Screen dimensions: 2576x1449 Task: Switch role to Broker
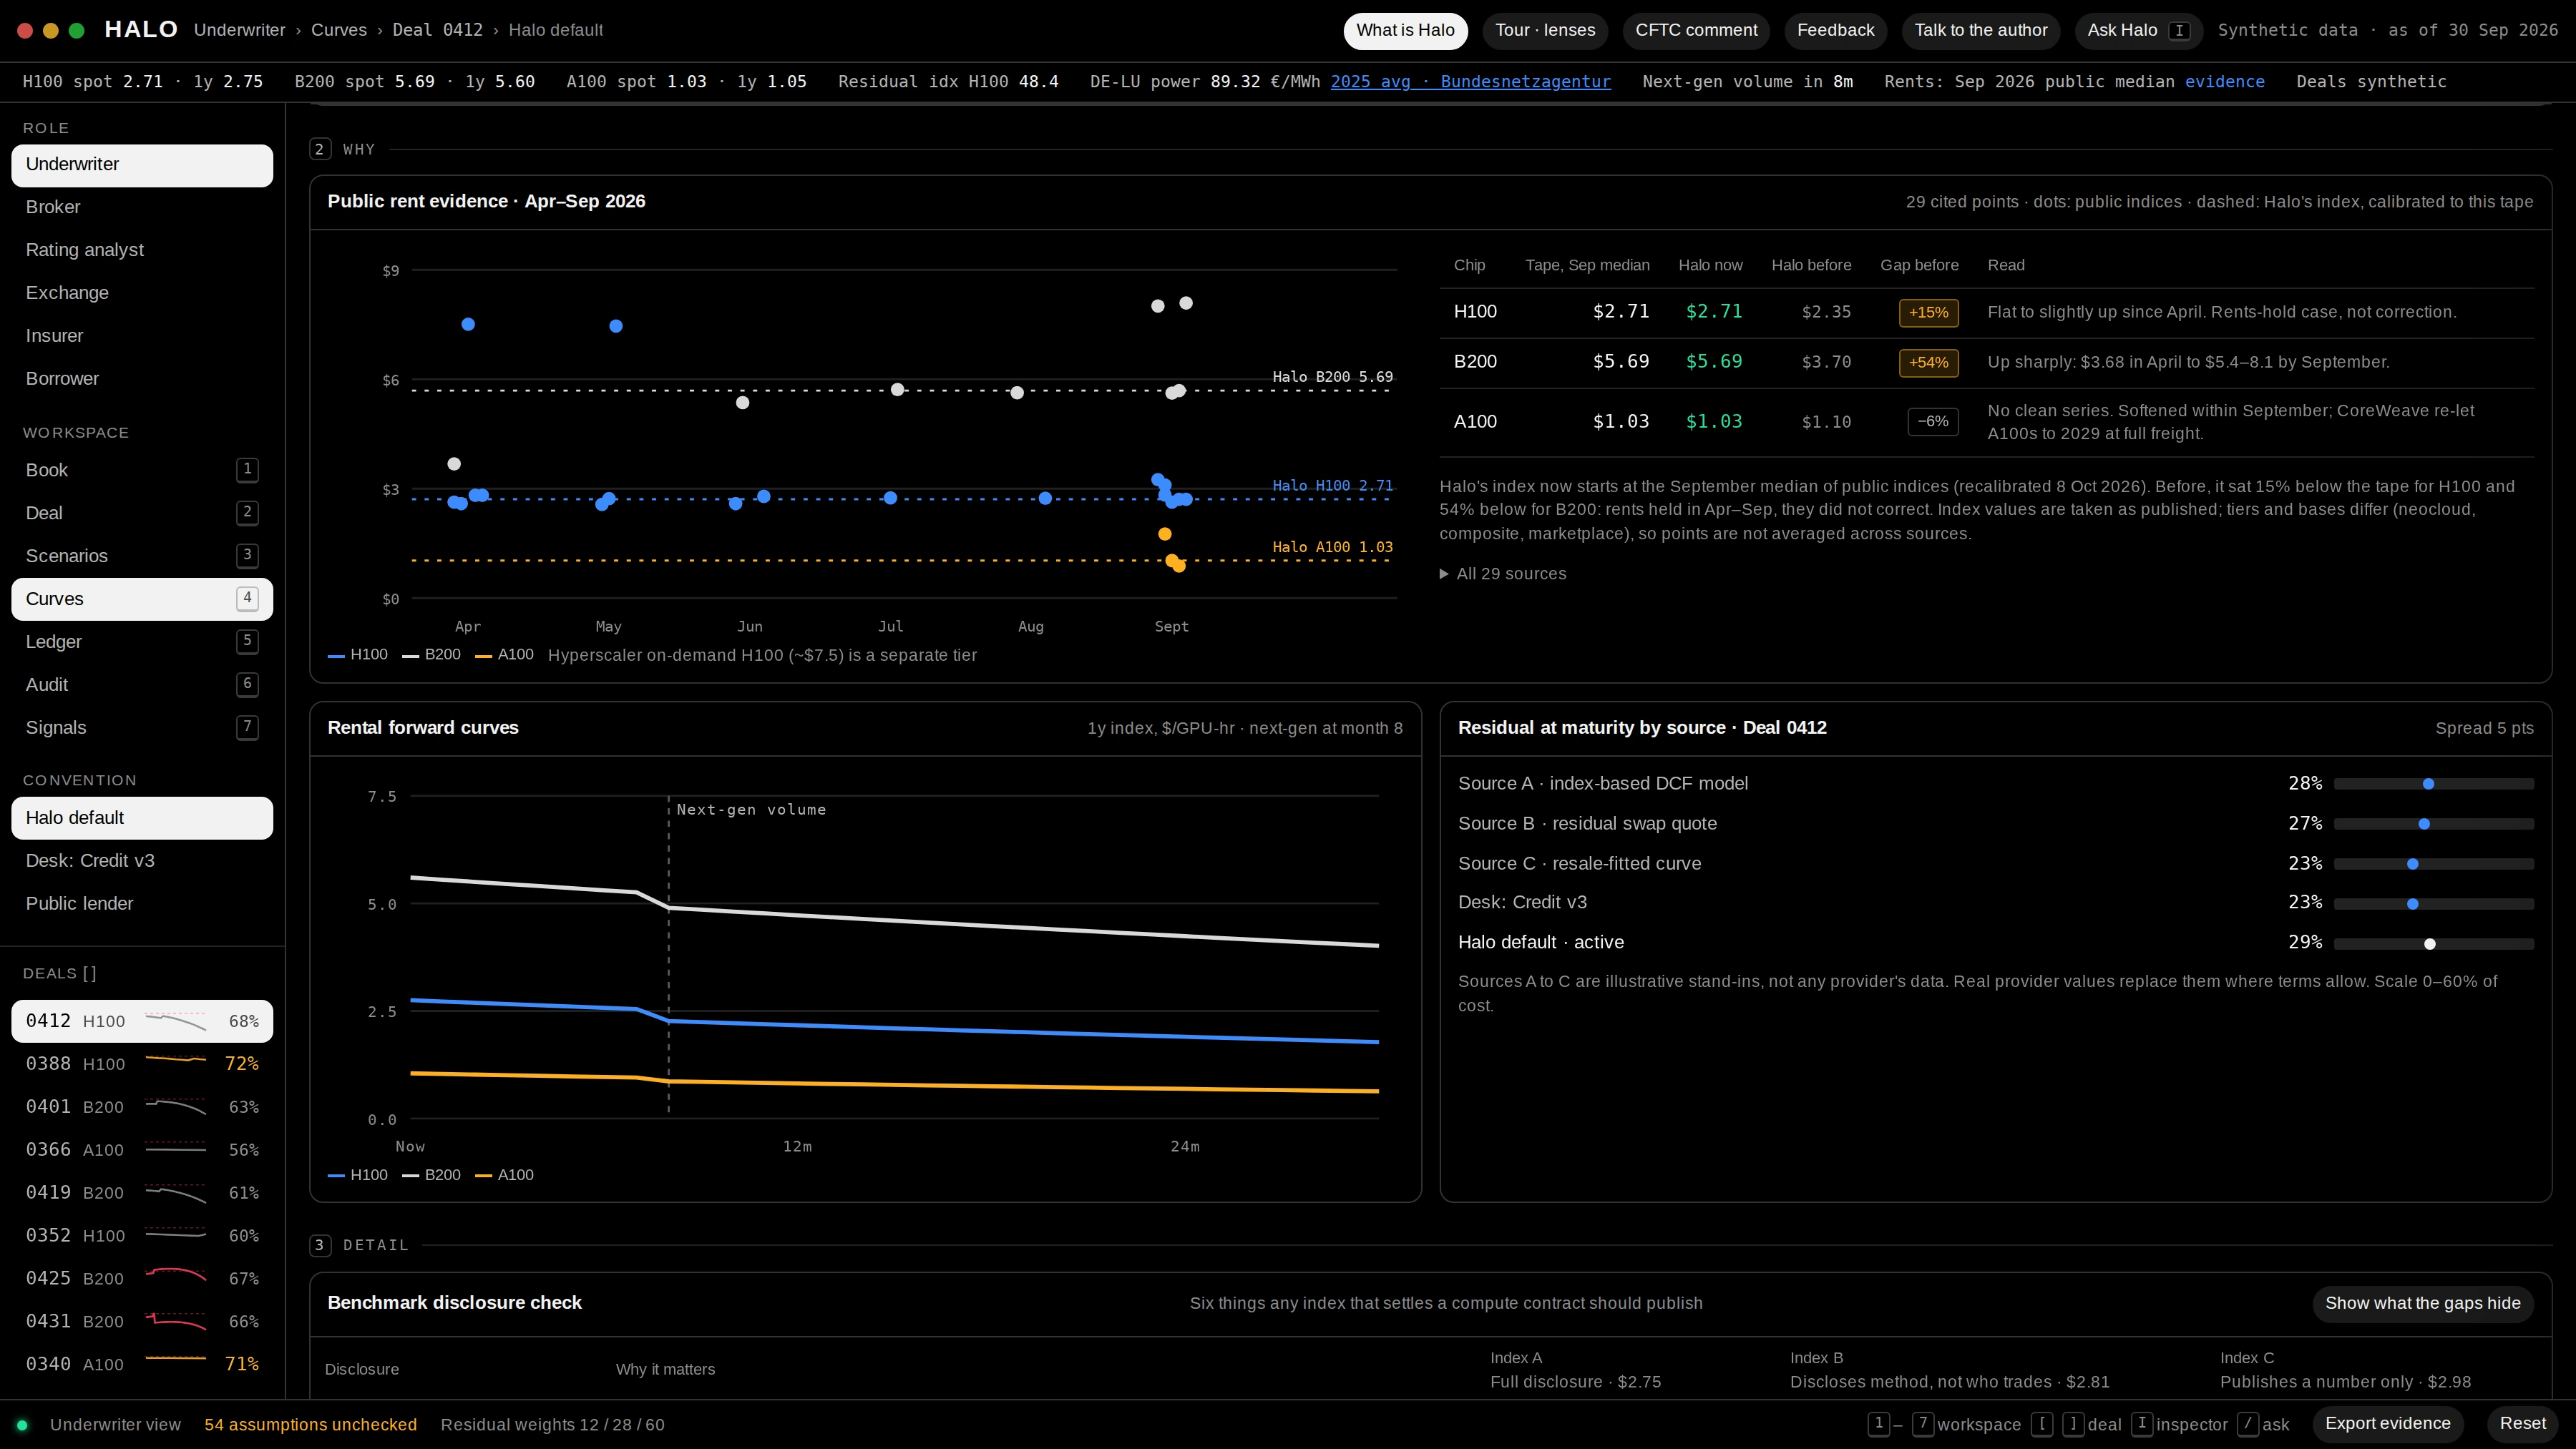click(x=142, y=208)
